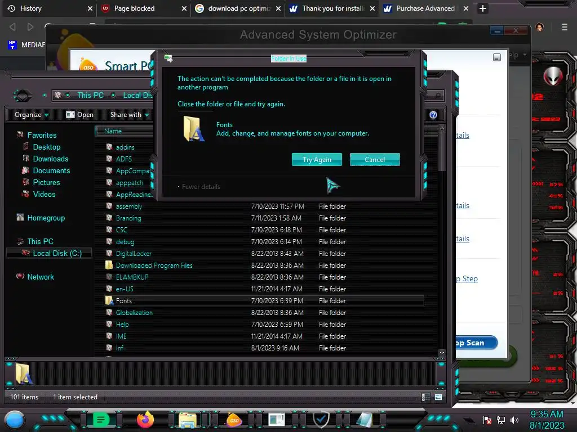Open the browser hamburger menu
Image resolution: width=577 pixels, height=432 pixels.
click(x=565, y=27)
